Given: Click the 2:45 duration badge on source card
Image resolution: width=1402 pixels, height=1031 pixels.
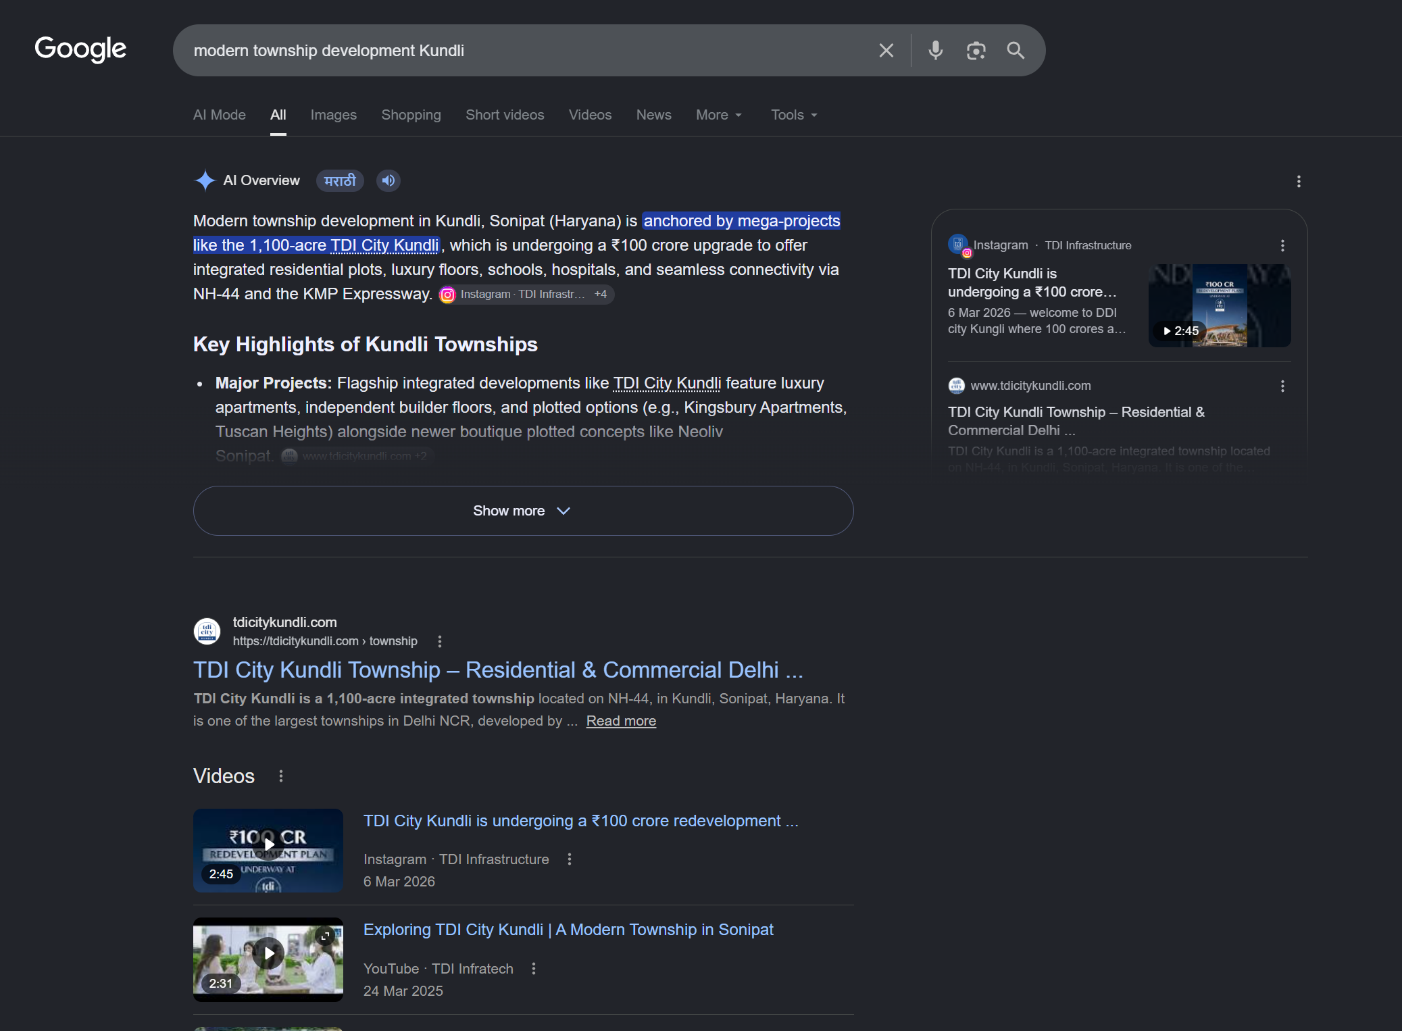Looking at the screenshot, I should coord(1180,330).
